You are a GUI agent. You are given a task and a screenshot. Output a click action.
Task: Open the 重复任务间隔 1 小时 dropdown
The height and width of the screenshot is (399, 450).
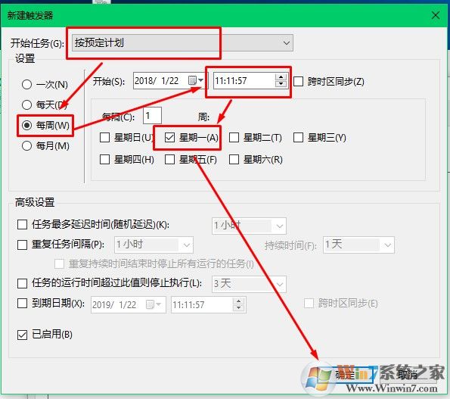coord(154,245)
